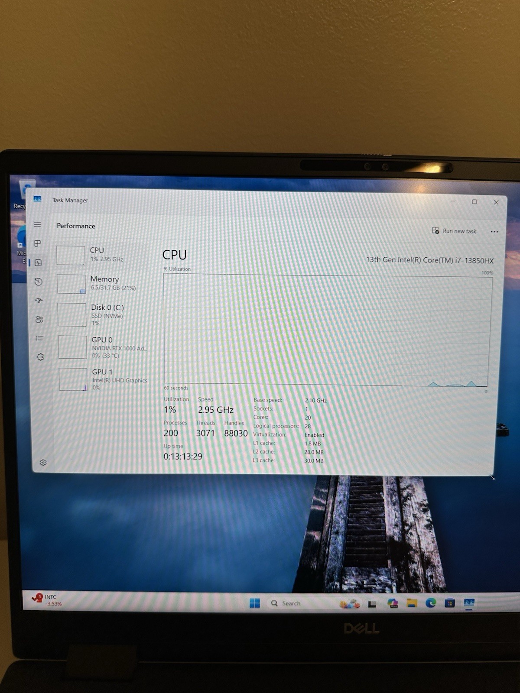This screenshot has height=693, width=520.
Task: Close the Task Manager window
Action: 496,202
